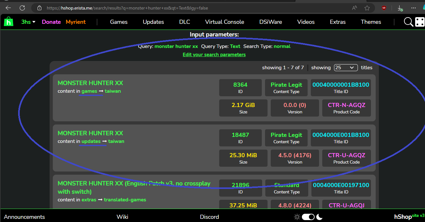Open the Wiki footer link
The image size is (425, 222).
tap(122, 217)
